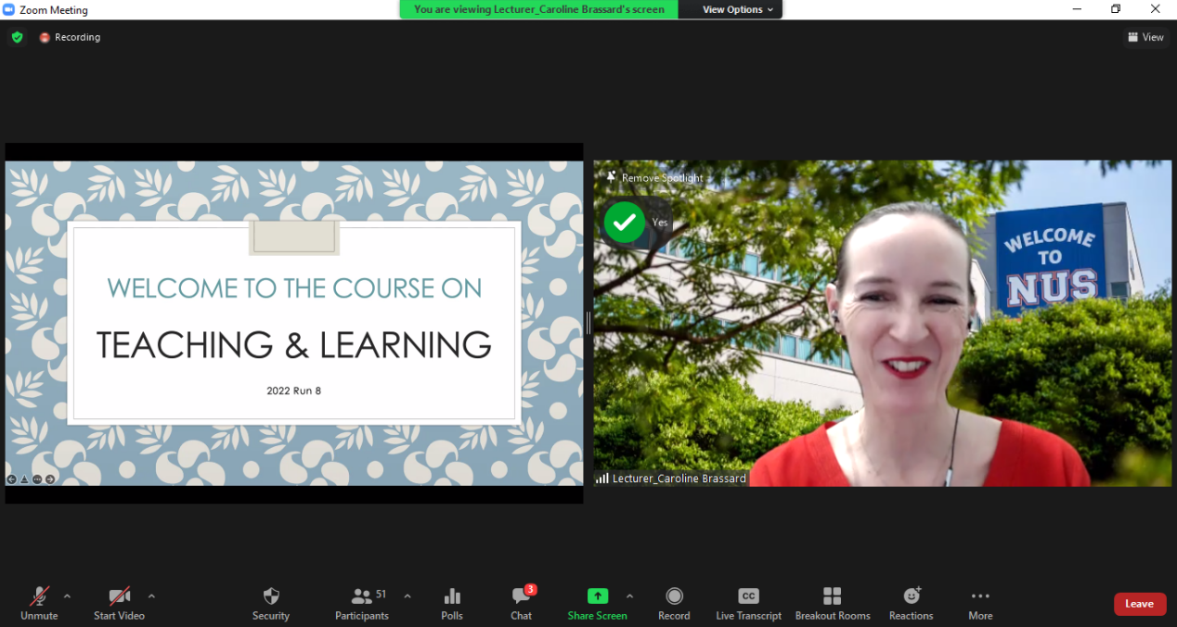Open the Chat panel

coord(521,596)
